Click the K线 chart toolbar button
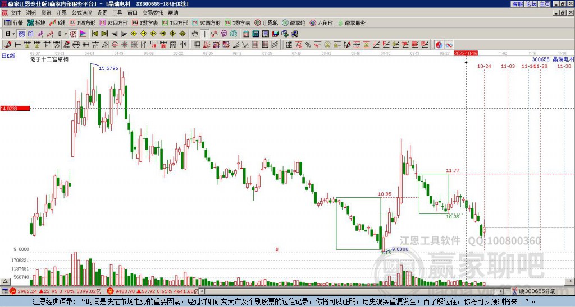Viewport: 575px width, 307px height. point(57,22)
